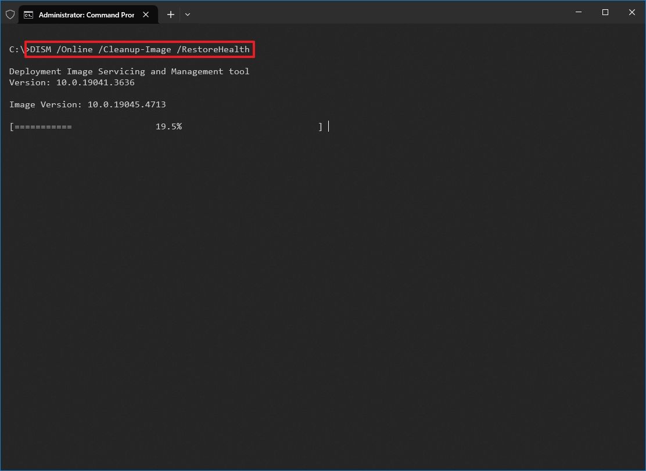Click the new tab plus icon
This screenshot has height=471, width=646.
(x=170, y=15)
